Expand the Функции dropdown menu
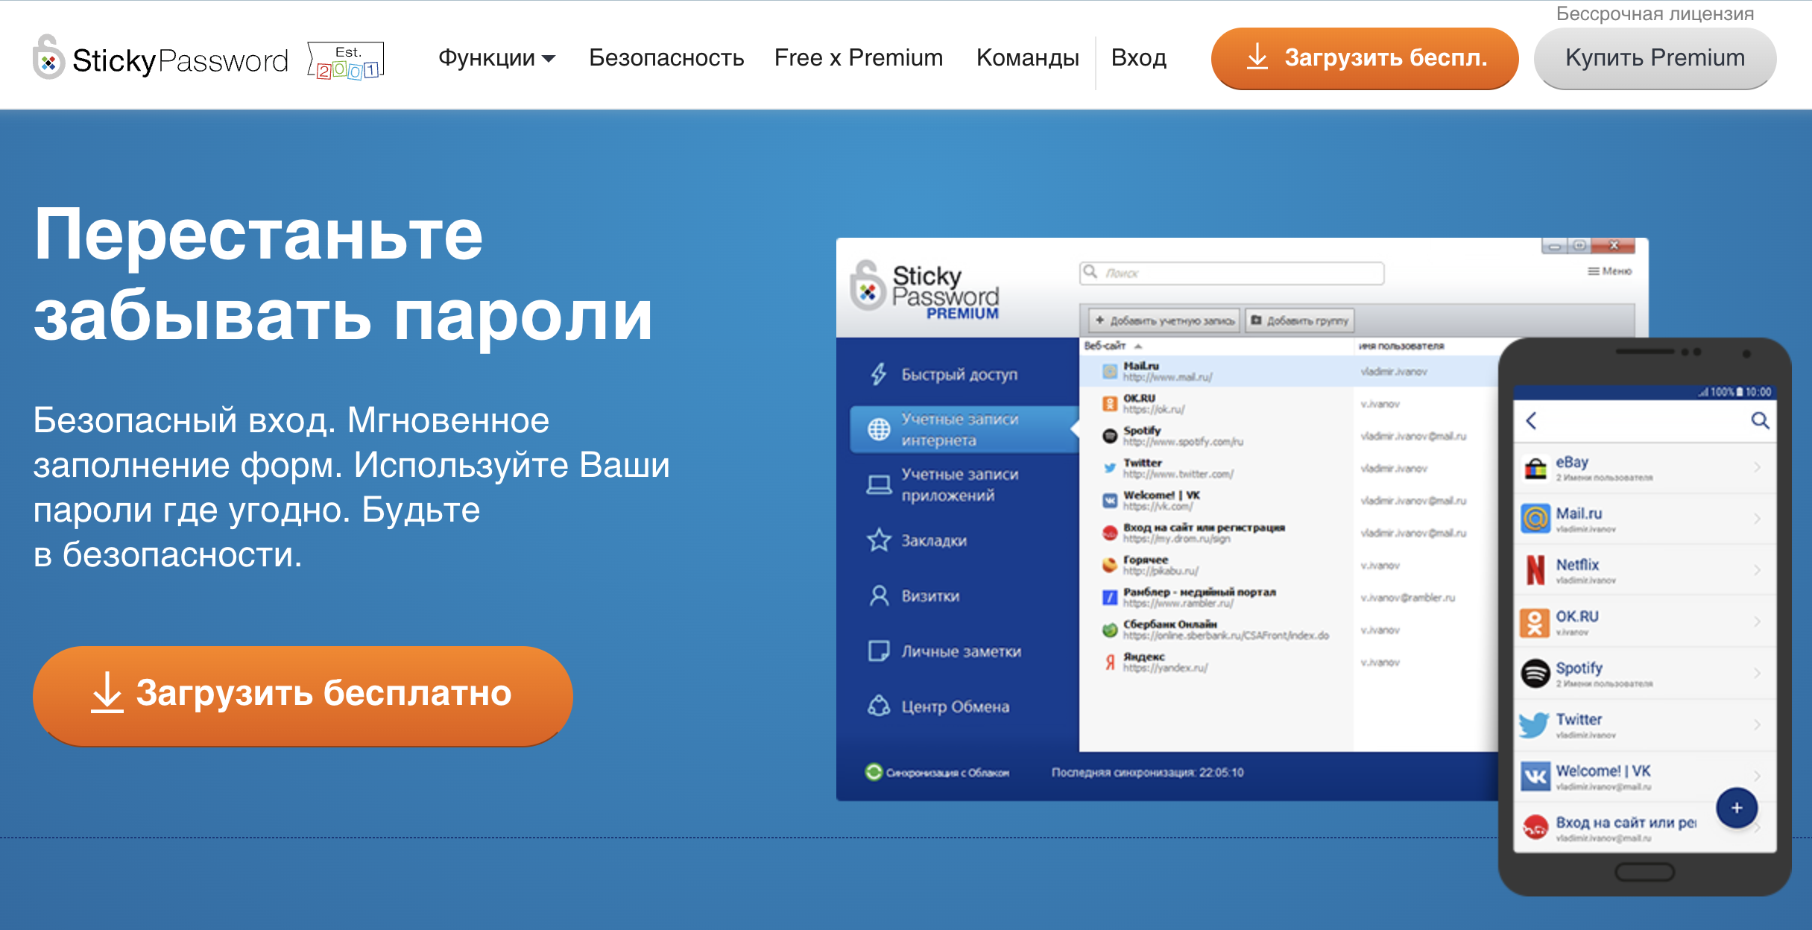This screenshot has width=1812, height=930. tap(496, 58)
